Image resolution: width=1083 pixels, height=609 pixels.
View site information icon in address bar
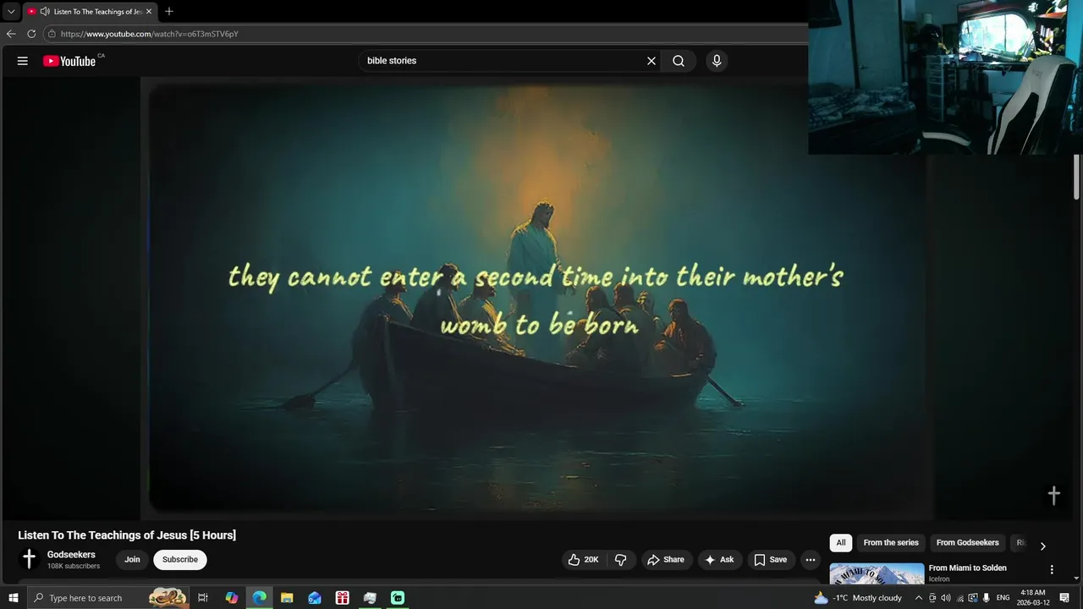52,34
